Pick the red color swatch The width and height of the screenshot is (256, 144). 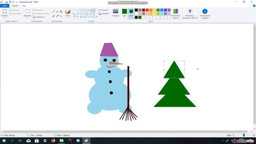pyautogui.click(x=147, y=10)
